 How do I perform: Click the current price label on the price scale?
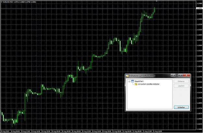coord(199,8)
